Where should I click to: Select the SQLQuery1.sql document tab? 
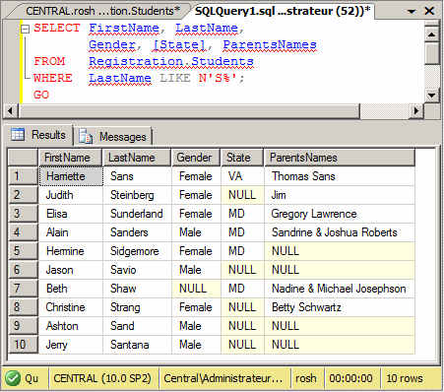tap(283, 11)
